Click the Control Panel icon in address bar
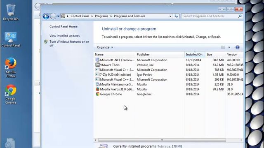The height and width of the screenshot is (148, 264). pyautogui.click(x=63, y=16)
